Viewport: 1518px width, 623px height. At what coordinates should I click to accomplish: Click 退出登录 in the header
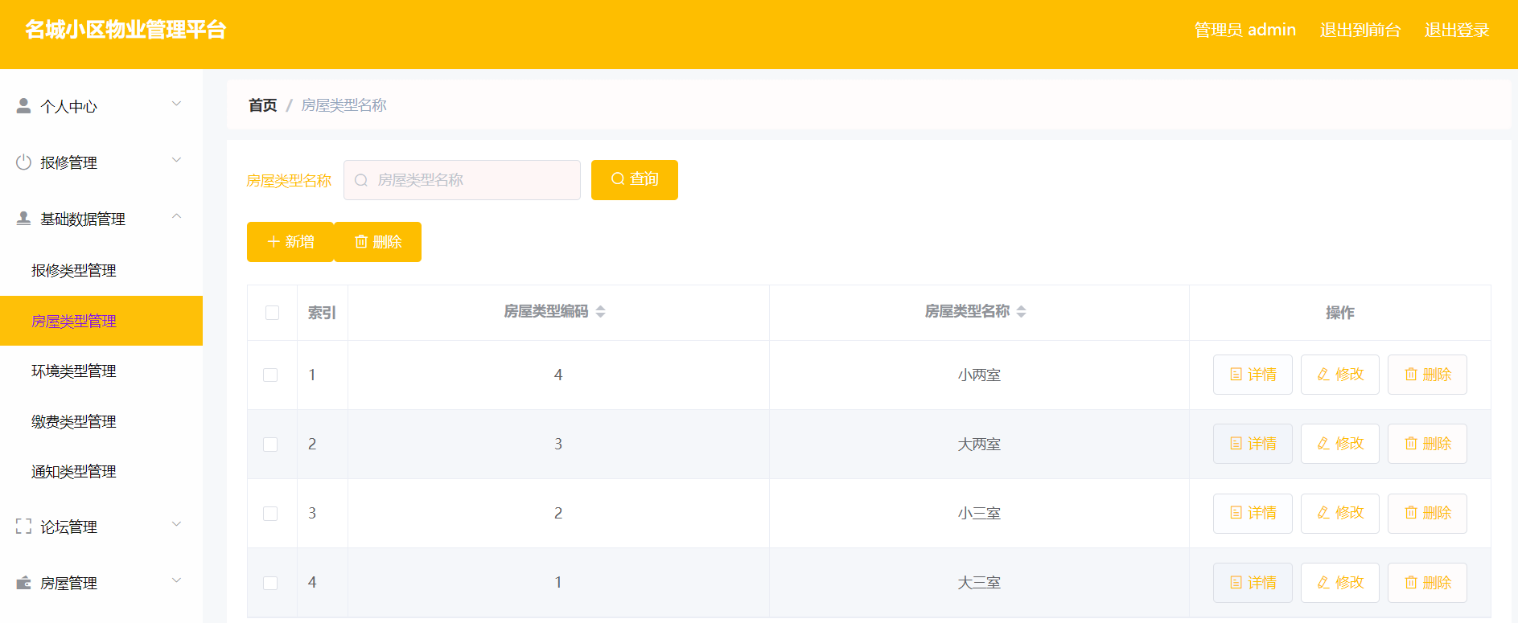click(x=1457, y=30)
